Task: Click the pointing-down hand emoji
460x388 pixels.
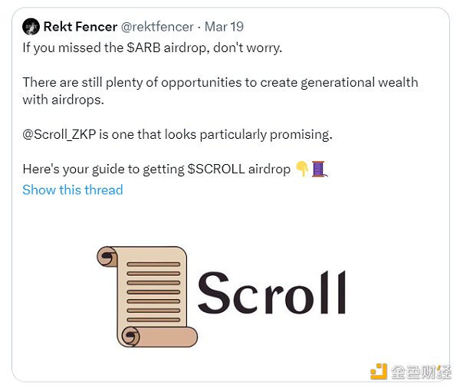Action: [x=303, y=169]
